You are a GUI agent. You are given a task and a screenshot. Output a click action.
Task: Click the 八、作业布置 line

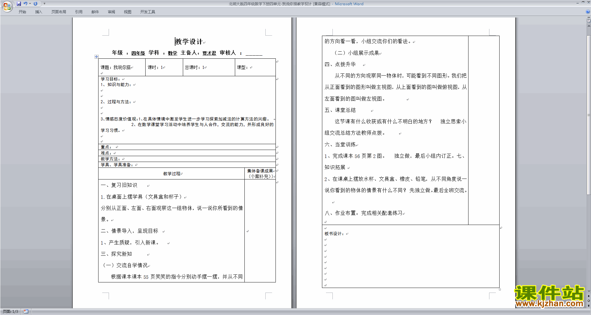[x=363, y=213]
